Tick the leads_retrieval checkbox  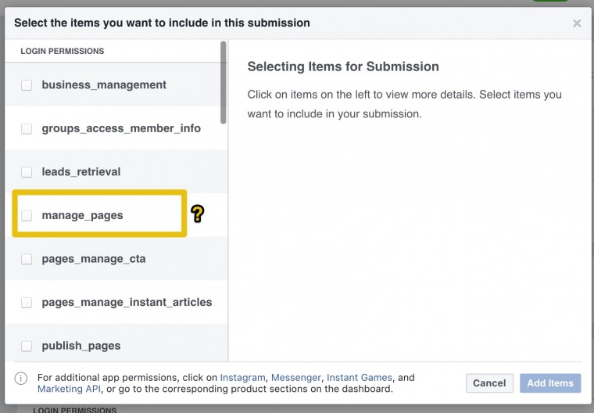27,172
